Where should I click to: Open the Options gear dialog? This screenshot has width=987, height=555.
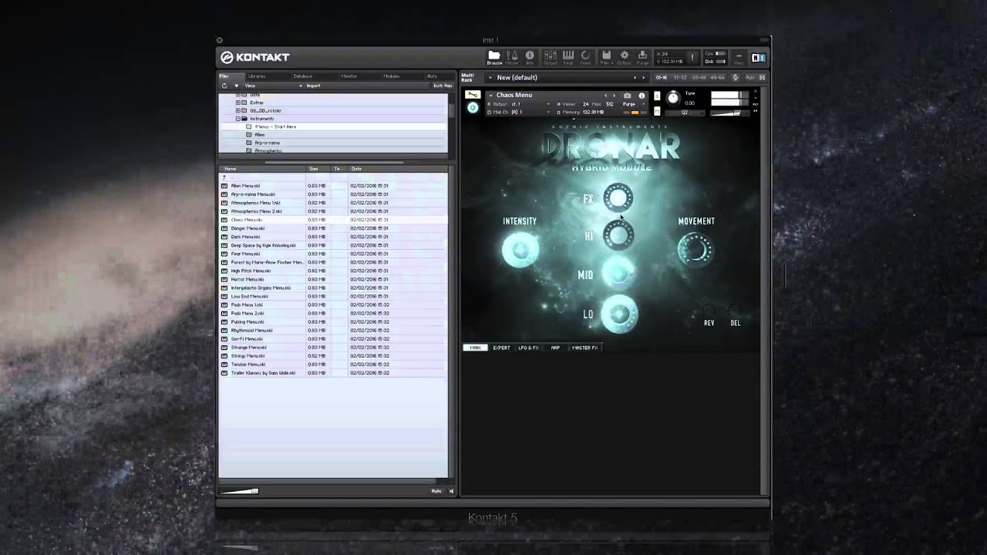pos(625,57)
